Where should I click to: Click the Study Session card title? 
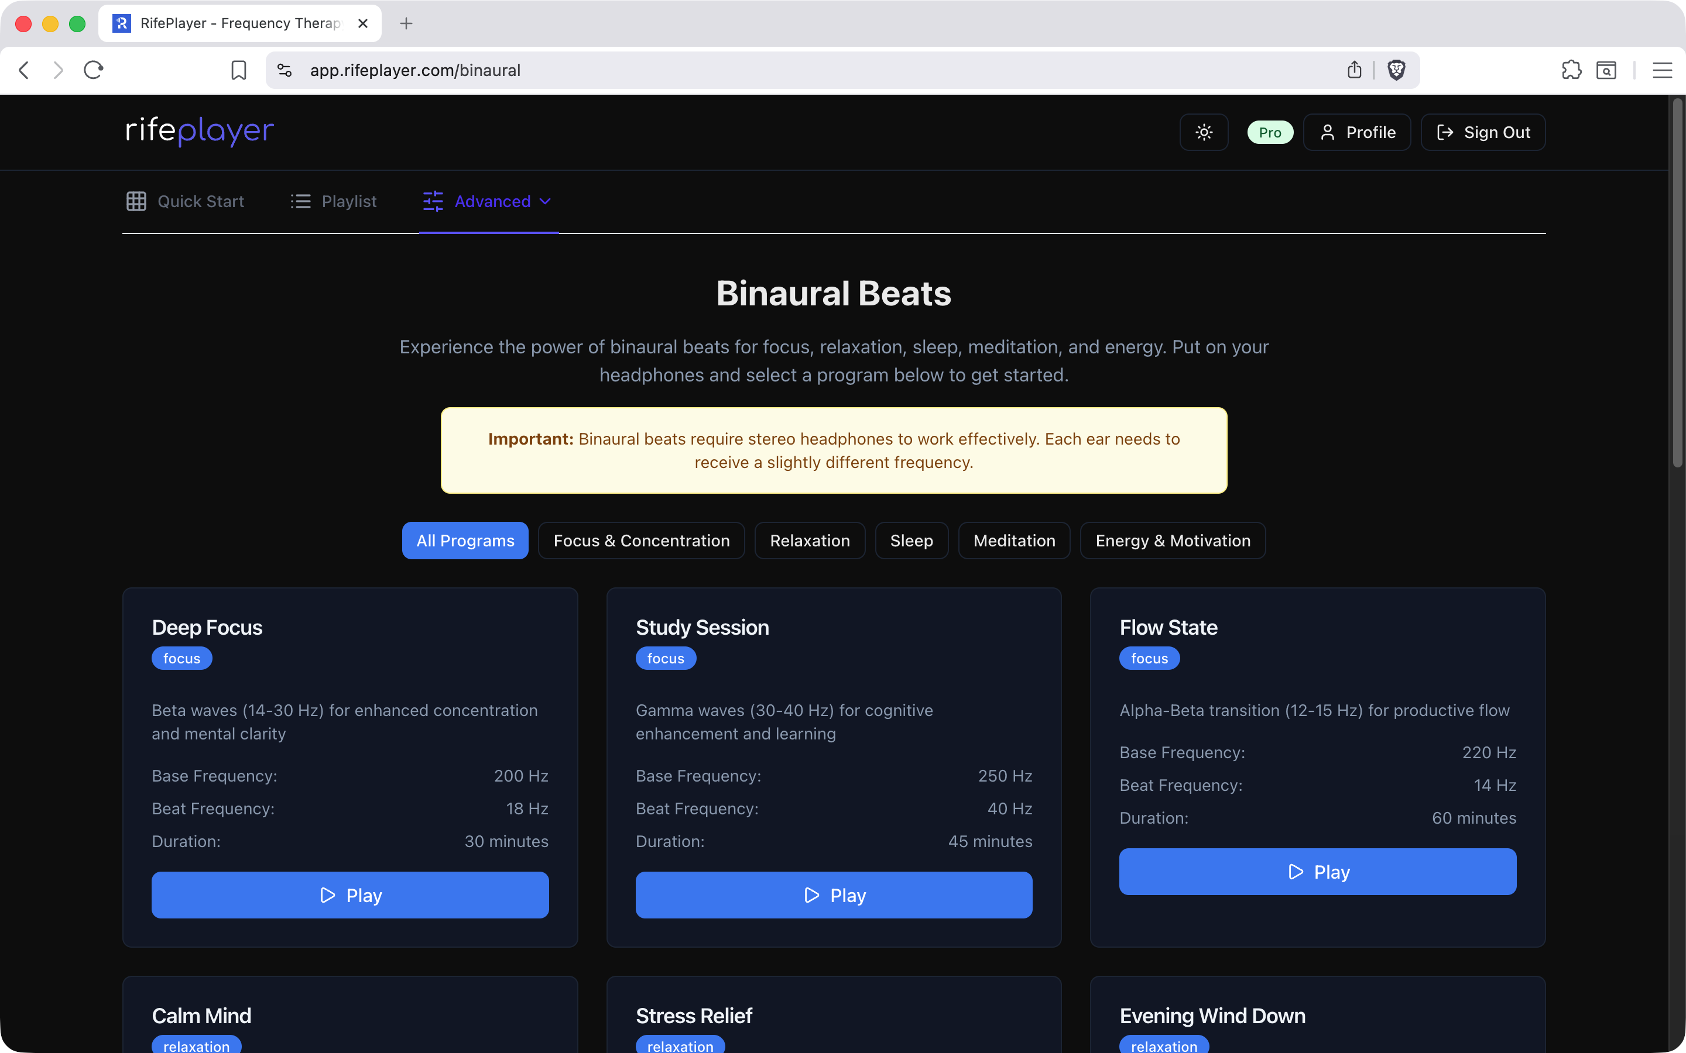(x=702, y=628)
